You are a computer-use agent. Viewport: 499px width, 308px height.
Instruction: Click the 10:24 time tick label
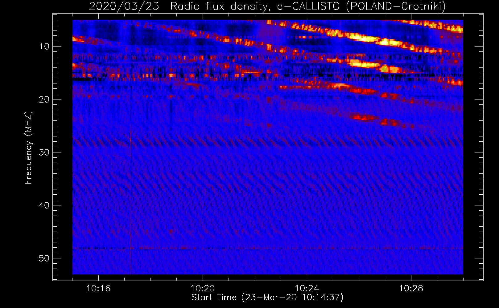[x=307, y=289]
